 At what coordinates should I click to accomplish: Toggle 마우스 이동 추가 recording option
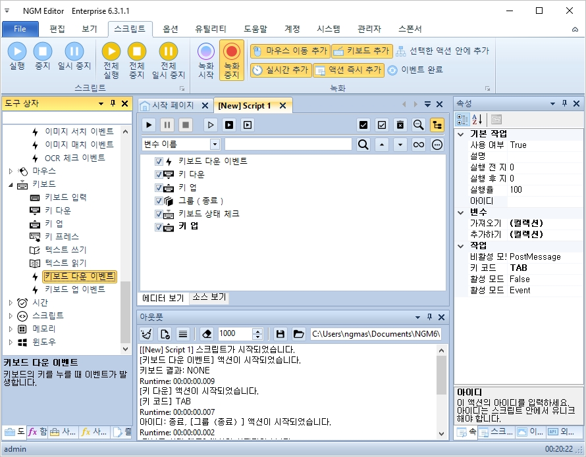click(290, 51)
